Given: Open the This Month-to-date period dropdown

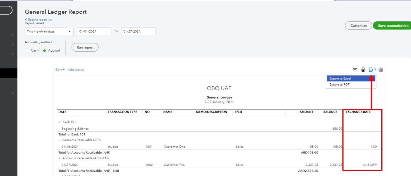Looking at the screenshot, I should pyautogui.click(x=49, y=32).
